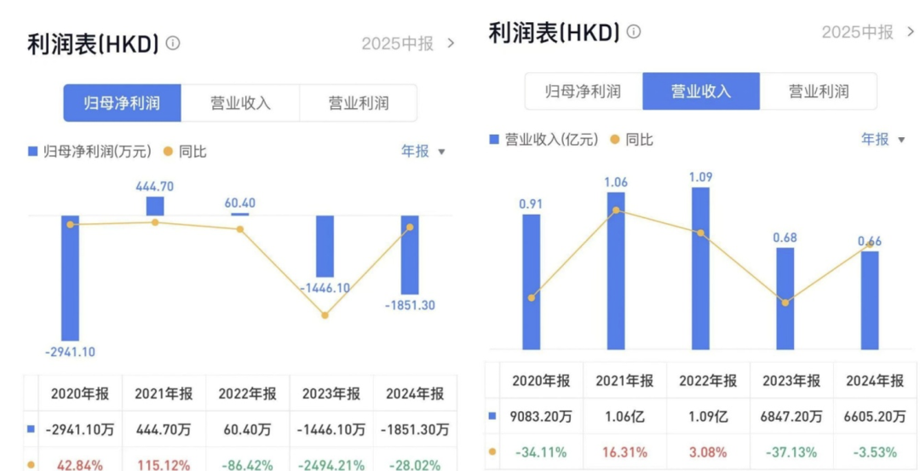
Task: Select the 归母净利润 tab in the revenue panel
Action: pyautogui.click(x=583, y=91)
